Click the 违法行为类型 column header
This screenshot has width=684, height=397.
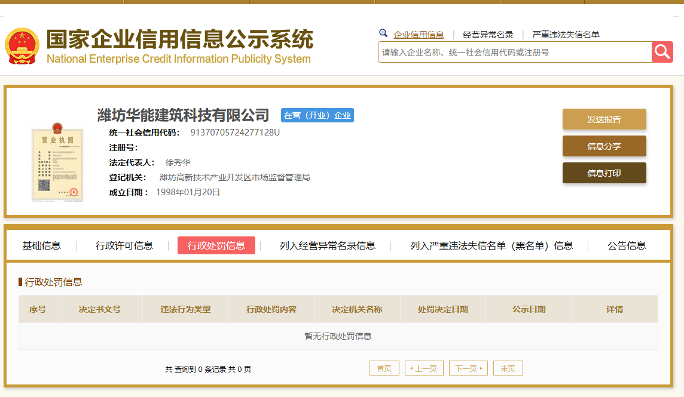pyautogui.click(x=185, y=309)
